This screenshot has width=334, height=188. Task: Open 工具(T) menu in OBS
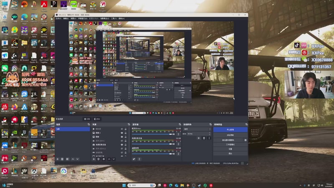(114, 18)
